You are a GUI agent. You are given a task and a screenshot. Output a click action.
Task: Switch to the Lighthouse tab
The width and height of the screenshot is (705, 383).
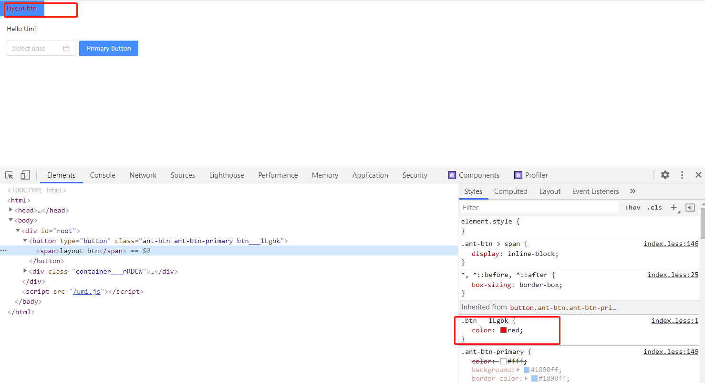point(227,175)
